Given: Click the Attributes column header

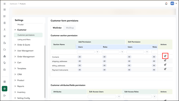Looking at the screenshot, I should (x=69, y=92).
